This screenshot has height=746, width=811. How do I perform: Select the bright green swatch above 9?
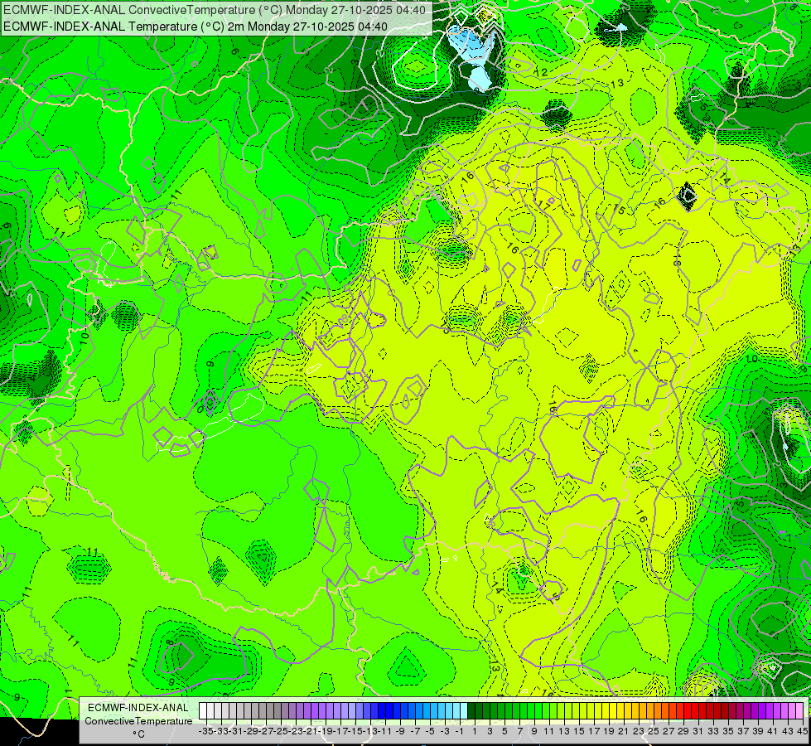tap(531, 711)
